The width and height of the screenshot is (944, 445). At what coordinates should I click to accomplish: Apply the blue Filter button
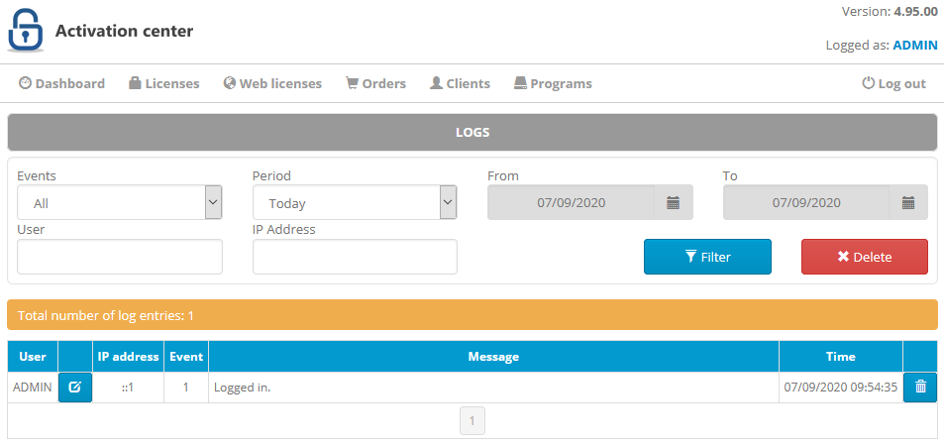pyautogui.click(x=707, y=257)
